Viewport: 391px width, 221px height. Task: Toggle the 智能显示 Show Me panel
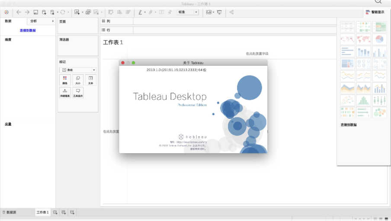[375, 12]
